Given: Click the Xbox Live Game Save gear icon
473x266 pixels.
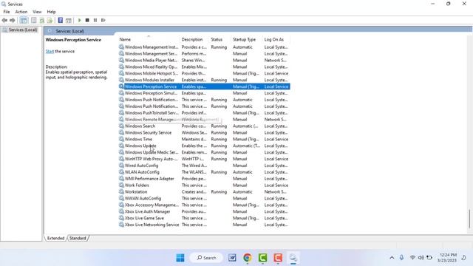Looking at the screenshot, I should (121, 218).
